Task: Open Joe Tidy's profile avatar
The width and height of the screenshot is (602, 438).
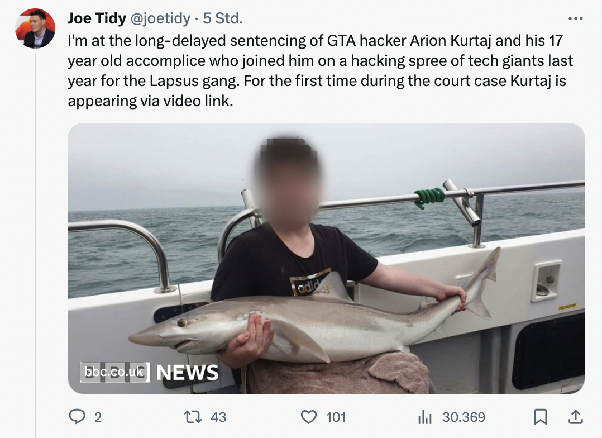Action: click(x=35, y=28)
